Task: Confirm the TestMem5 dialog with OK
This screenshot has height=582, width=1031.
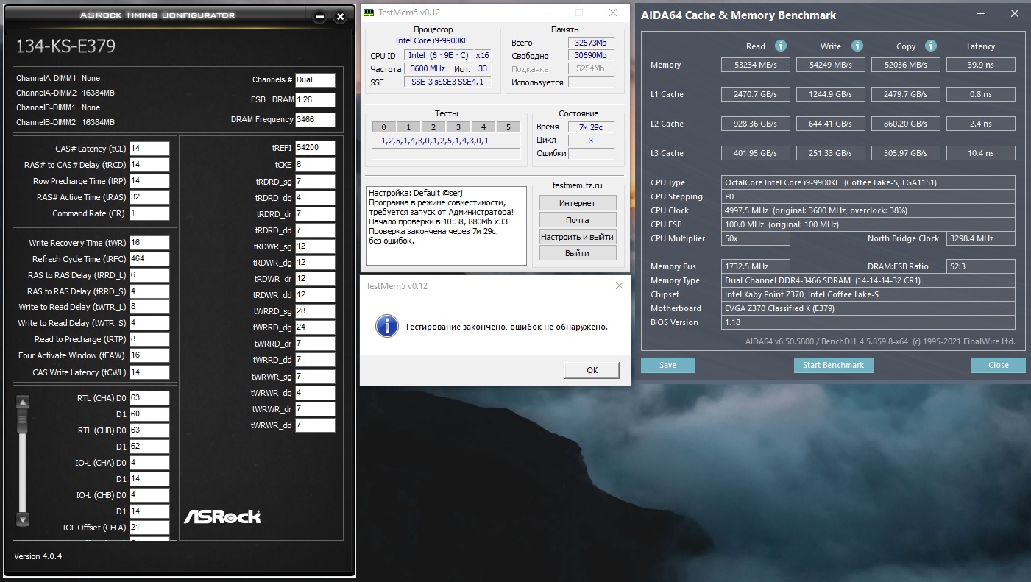Action: pos(592,370)
